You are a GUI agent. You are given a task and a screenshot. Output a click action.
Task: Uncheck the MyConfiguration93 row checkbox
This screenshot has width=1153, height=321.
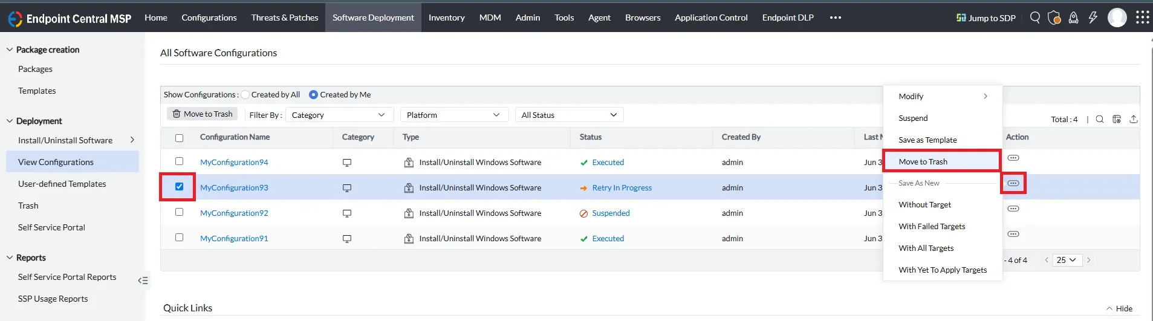[x=179, y=187]
